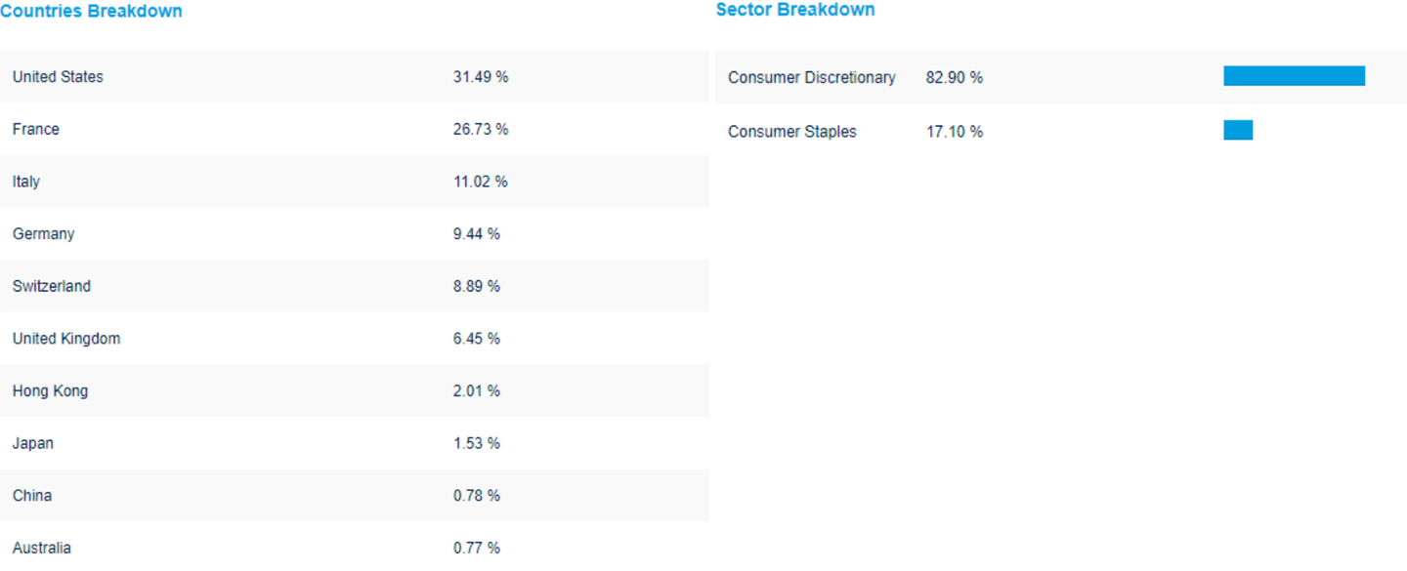
Task: Click the 31.49 % United States value
Action: tap(481, 77)
